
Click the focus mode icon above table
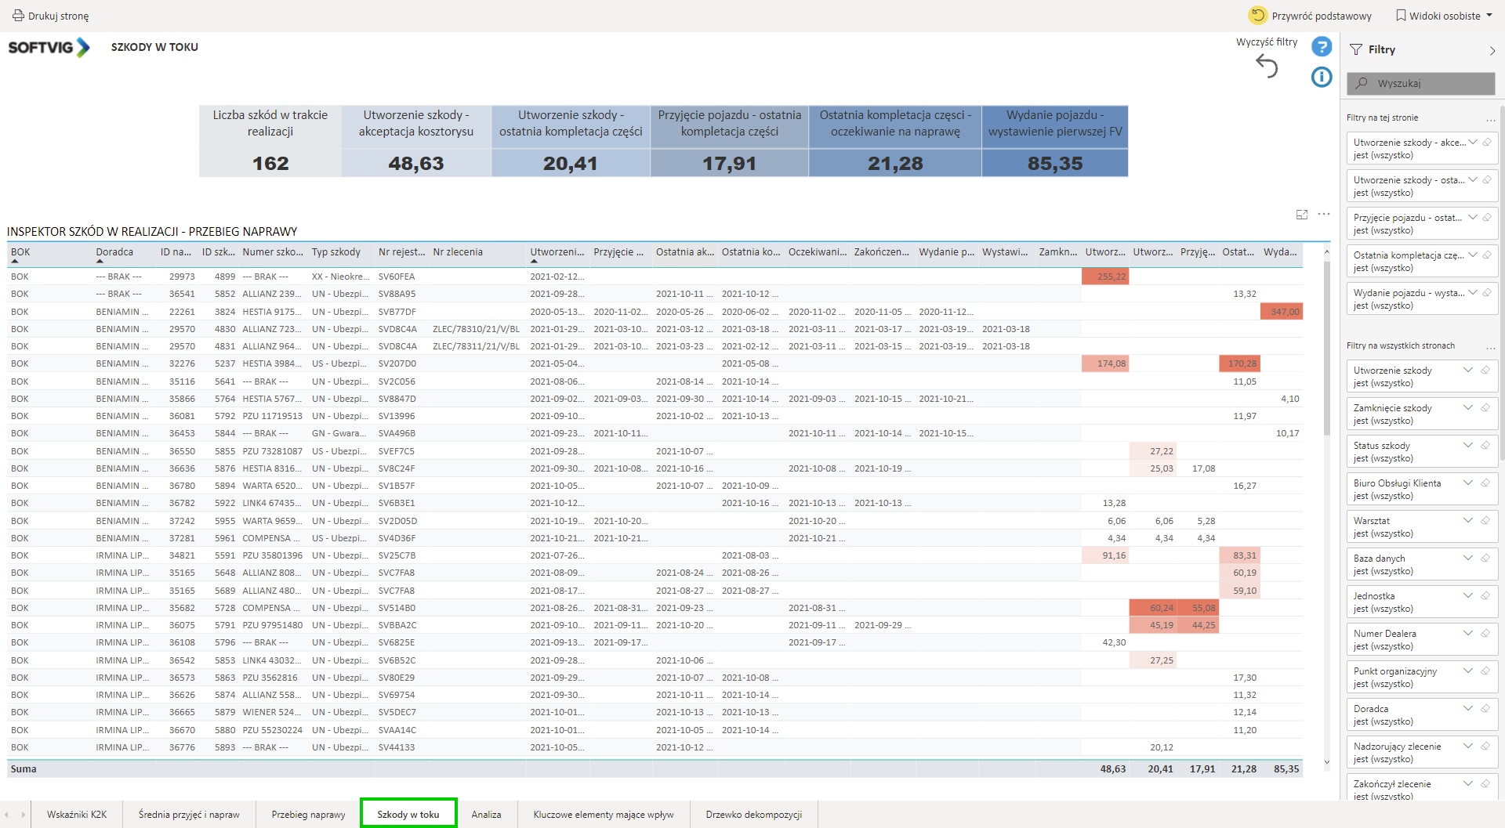pos(1302,215)
